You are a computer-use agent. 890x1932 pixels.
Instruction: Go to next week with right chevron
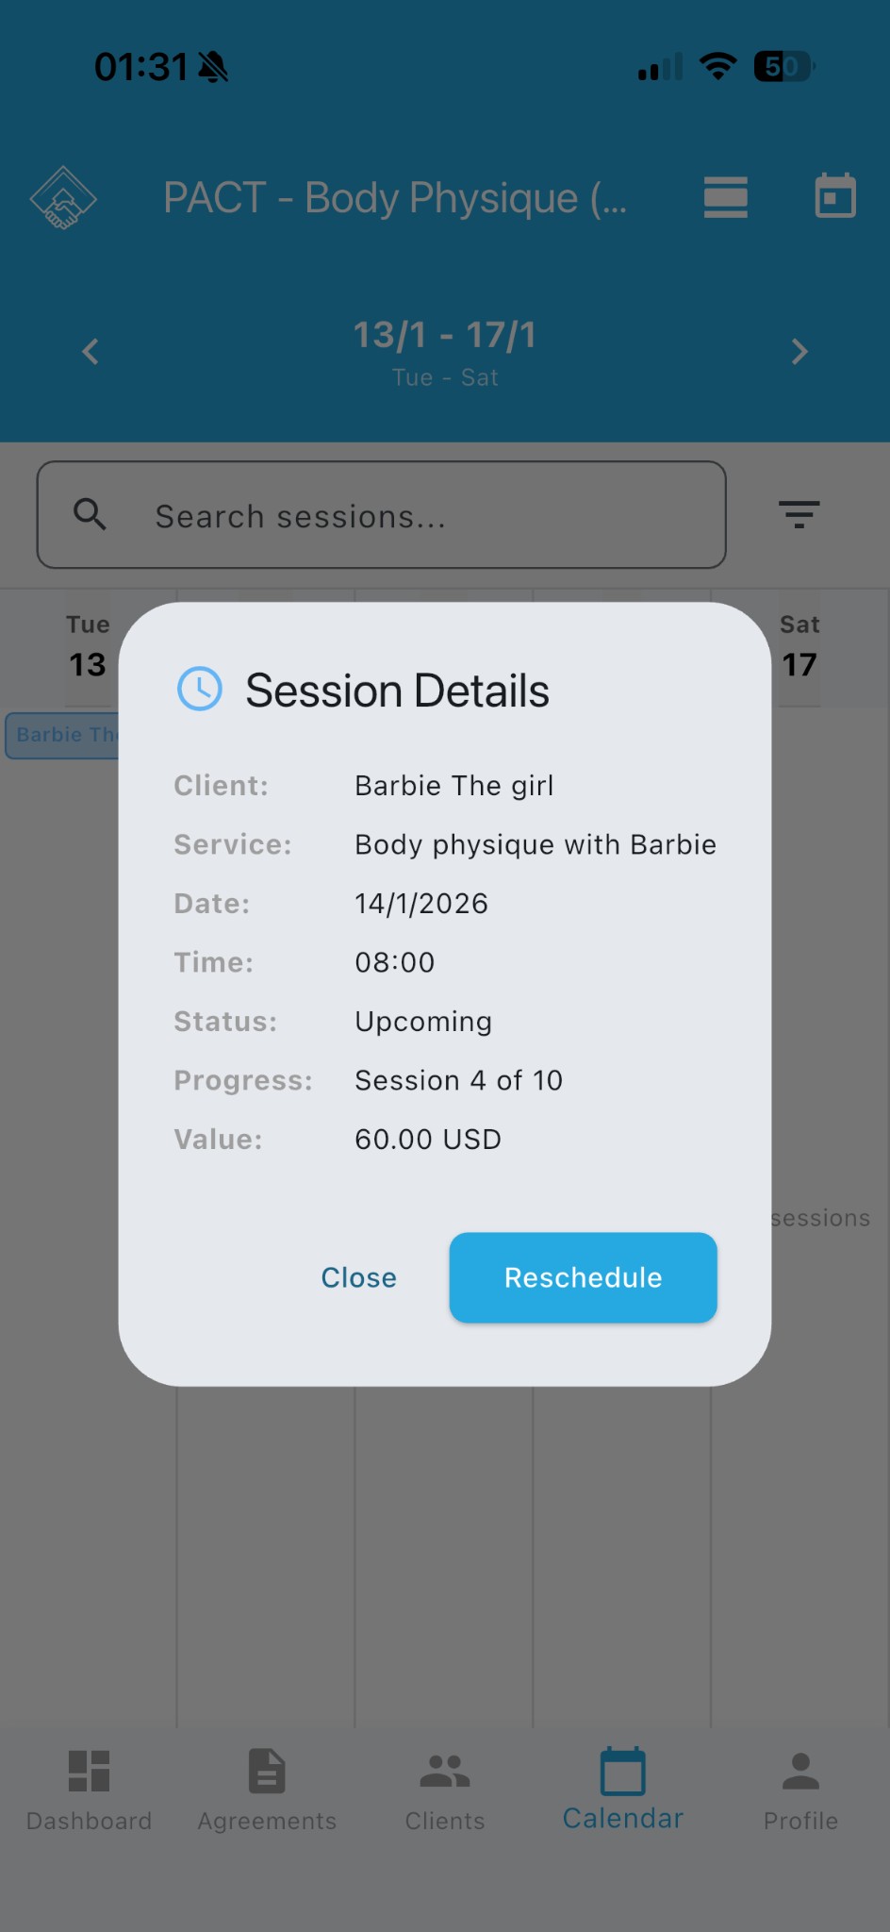coord(799,351)
